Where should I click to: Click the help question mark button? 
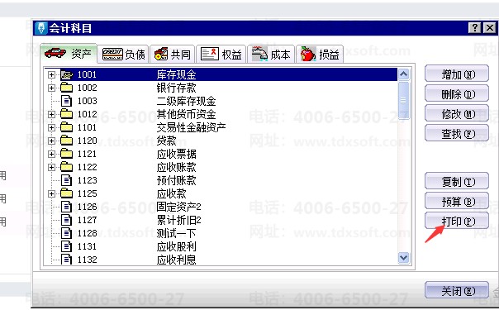(474, 28)
